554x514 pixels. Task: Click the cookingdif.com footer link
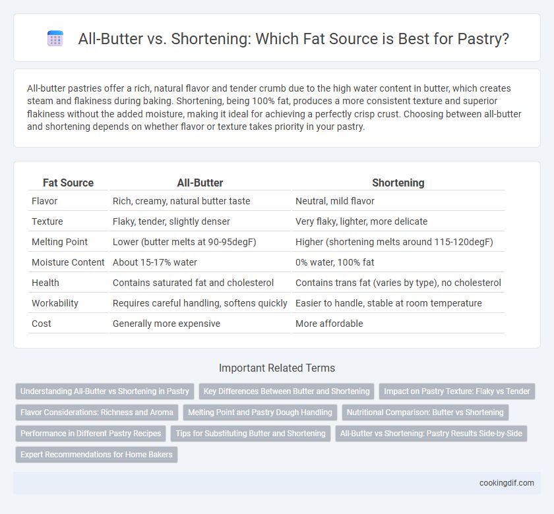pos(507,483)
